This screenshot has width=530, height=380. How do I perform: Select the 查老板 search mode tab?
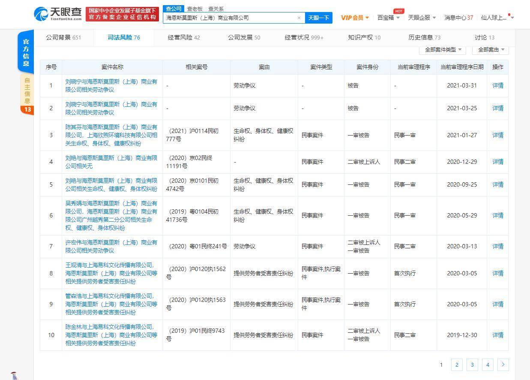tap(195, 9)
